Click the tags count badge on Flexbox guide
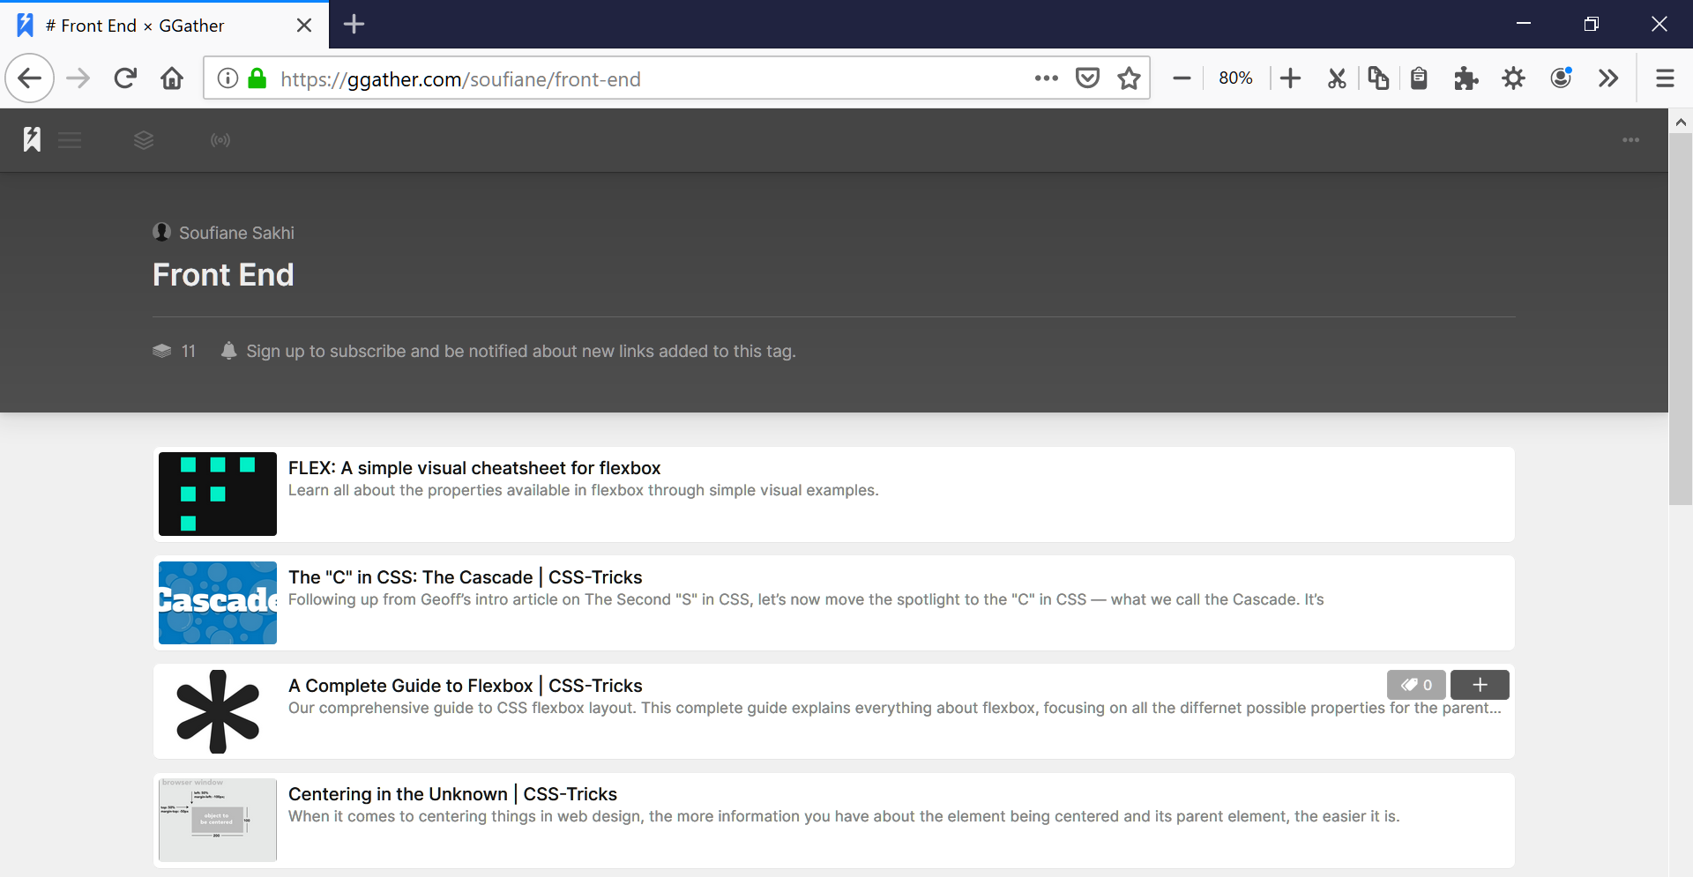The height and width of the screenshot is (877, 1693). 1416,685
